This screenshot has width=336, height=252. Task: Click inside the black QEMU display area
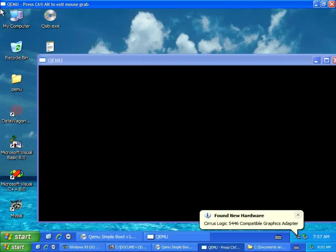187,143
